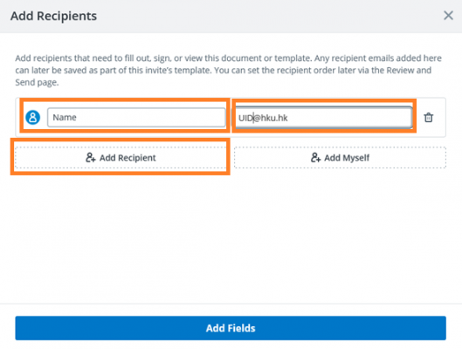Click the Add Recipients dialog title
462x349 pixels.
(53, 16)
